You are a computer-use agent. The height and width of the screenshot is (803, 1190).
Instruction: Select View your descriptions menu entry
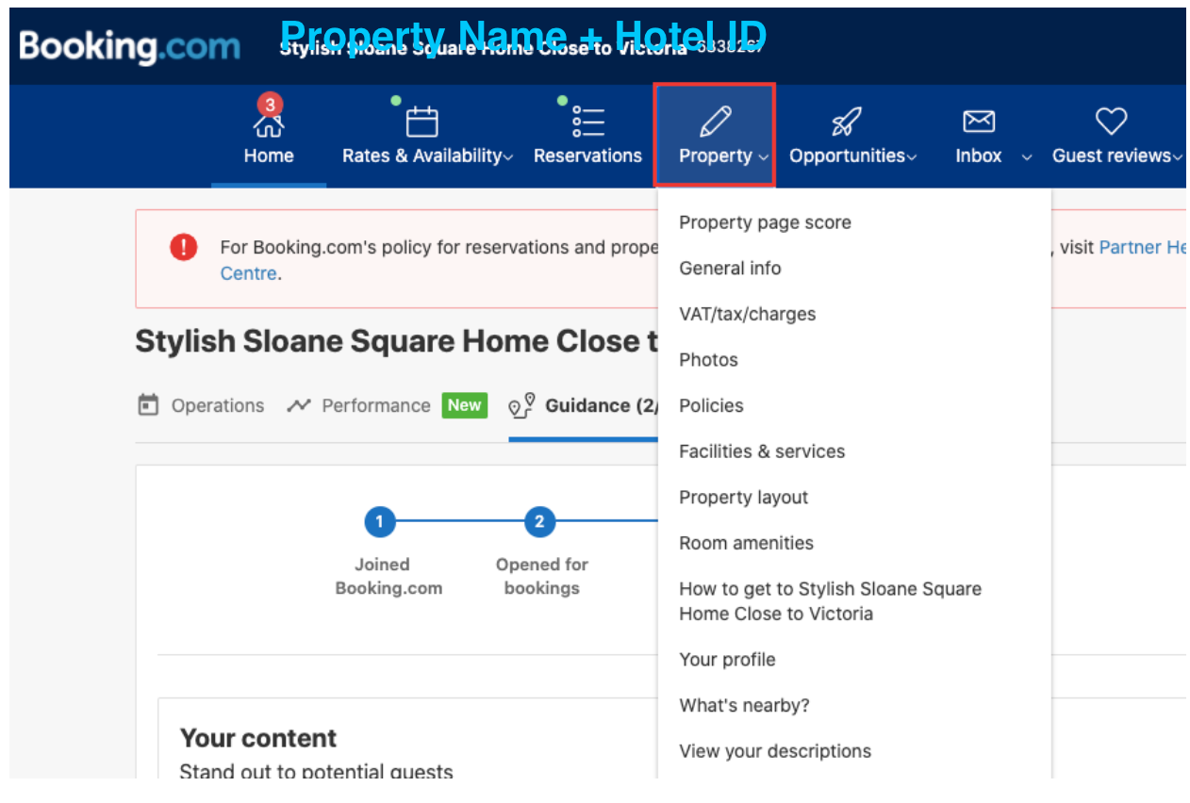tap(775, 751)
